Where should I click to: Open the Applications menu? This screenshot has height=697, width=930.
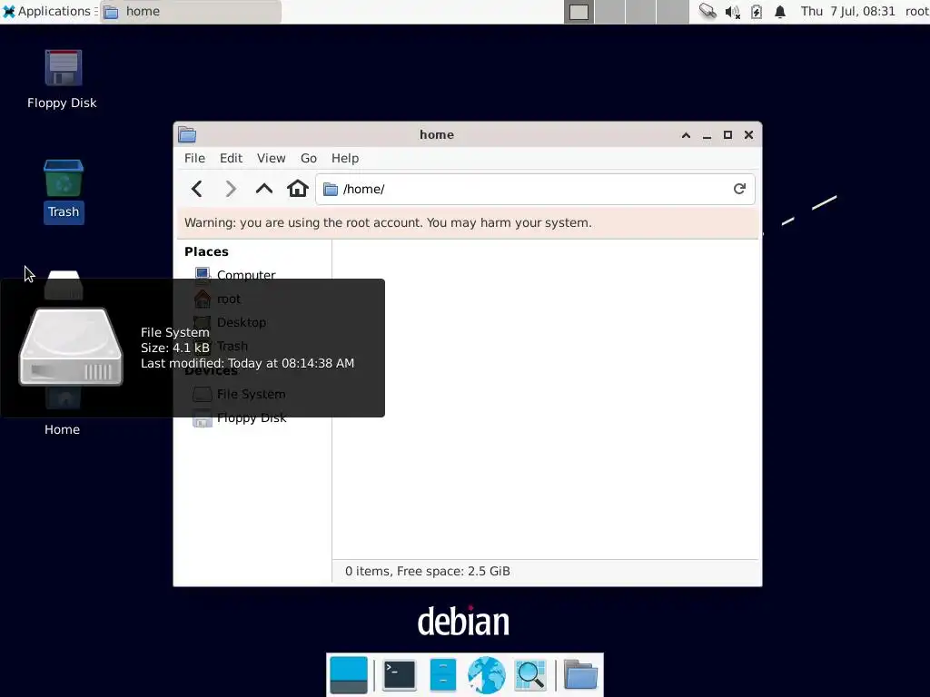(47, 11)
